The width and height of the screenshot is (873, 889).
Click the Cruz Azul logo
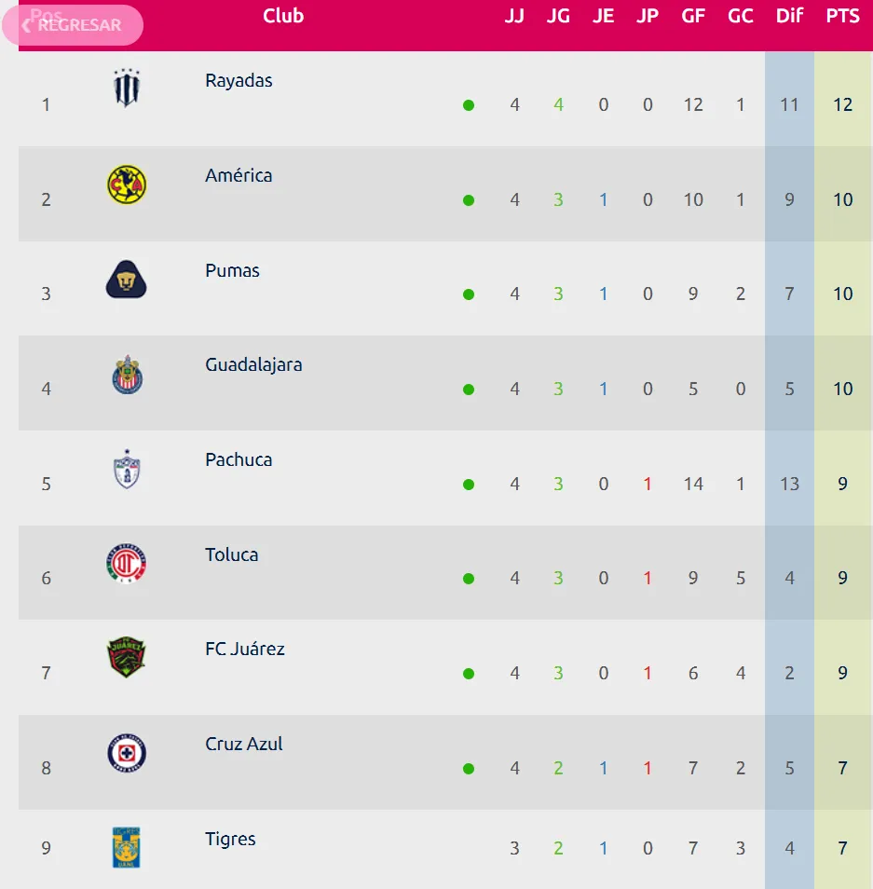[x=127, y=753]
